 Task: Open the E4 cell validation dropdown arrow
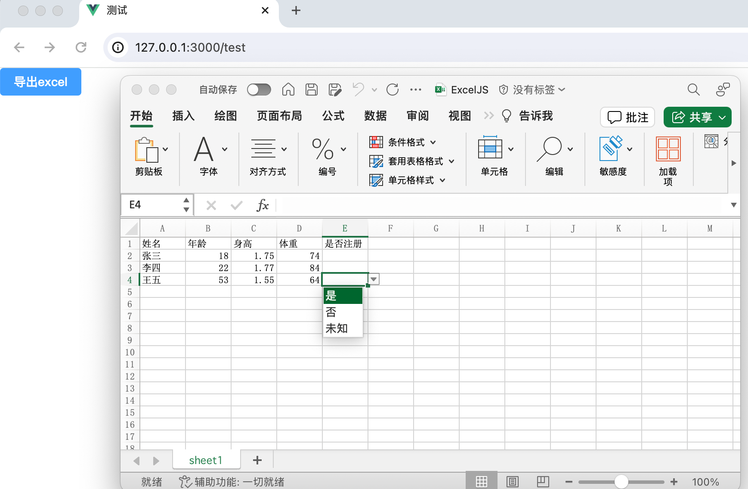pyautogui.click(x=374, y=279)
